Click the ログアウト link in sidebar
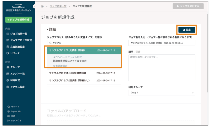This screenshot has height=126, width=209. 16,120
